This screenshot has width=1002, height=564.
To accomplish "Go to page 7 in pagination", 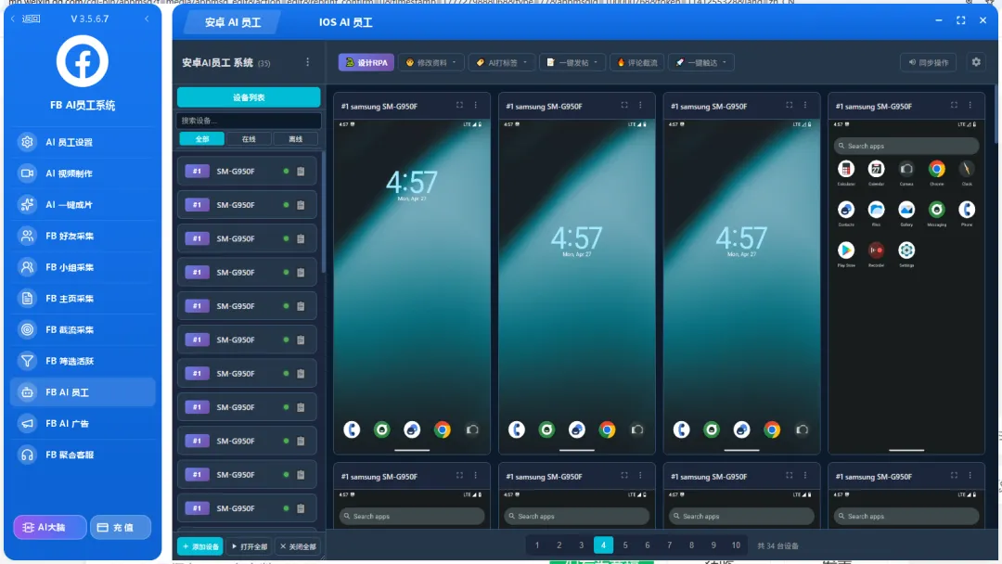I will pyautogui.click(x=669, y=545).
